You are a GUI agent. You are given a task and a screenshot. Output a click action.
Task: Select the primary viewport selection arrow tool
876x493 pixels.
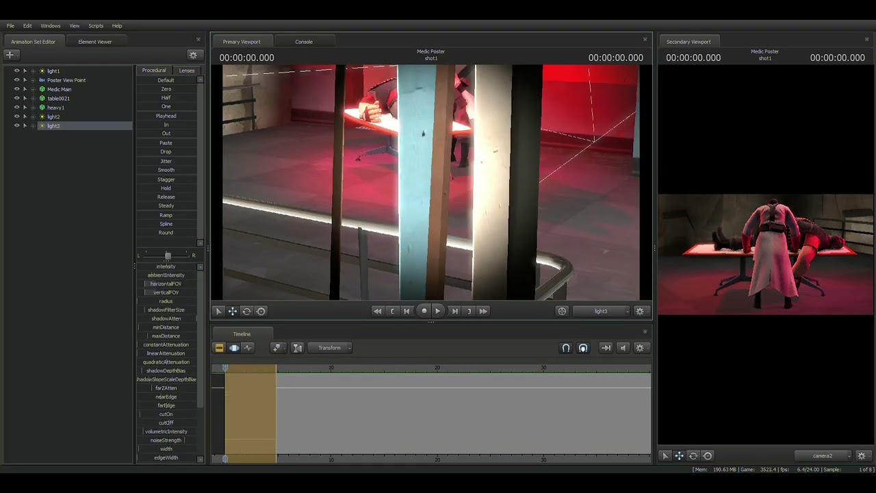point(218,311)
